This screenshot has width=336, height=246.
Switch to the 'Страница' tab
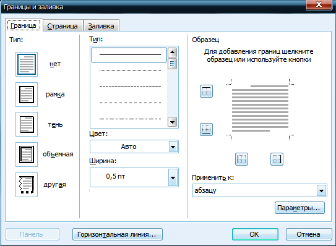click(62, 26)
